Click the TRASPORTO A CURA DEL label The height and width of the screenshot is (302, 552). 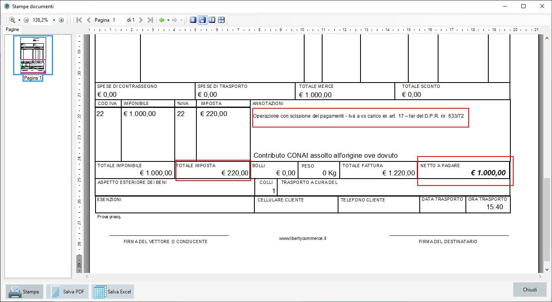(x=309, y=182)
